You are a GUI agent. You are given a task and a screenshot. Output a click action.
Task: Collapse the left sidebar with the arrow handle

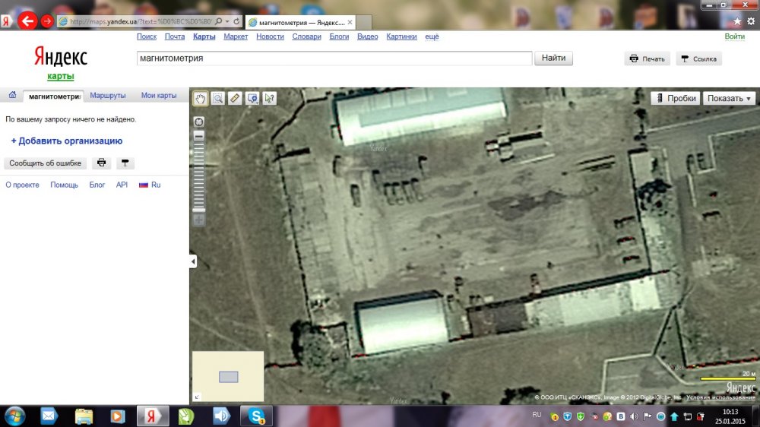pos(193,261)
